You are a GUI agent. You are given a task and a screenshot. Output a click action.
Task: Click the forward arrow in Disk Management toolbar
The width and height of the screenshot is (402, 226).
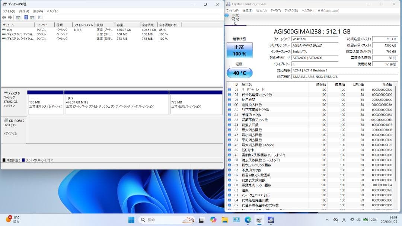10,17
